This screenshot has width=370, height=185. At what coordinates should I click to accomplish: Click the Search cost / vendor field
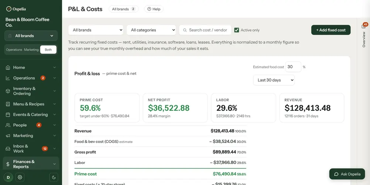tap(205, 30)
